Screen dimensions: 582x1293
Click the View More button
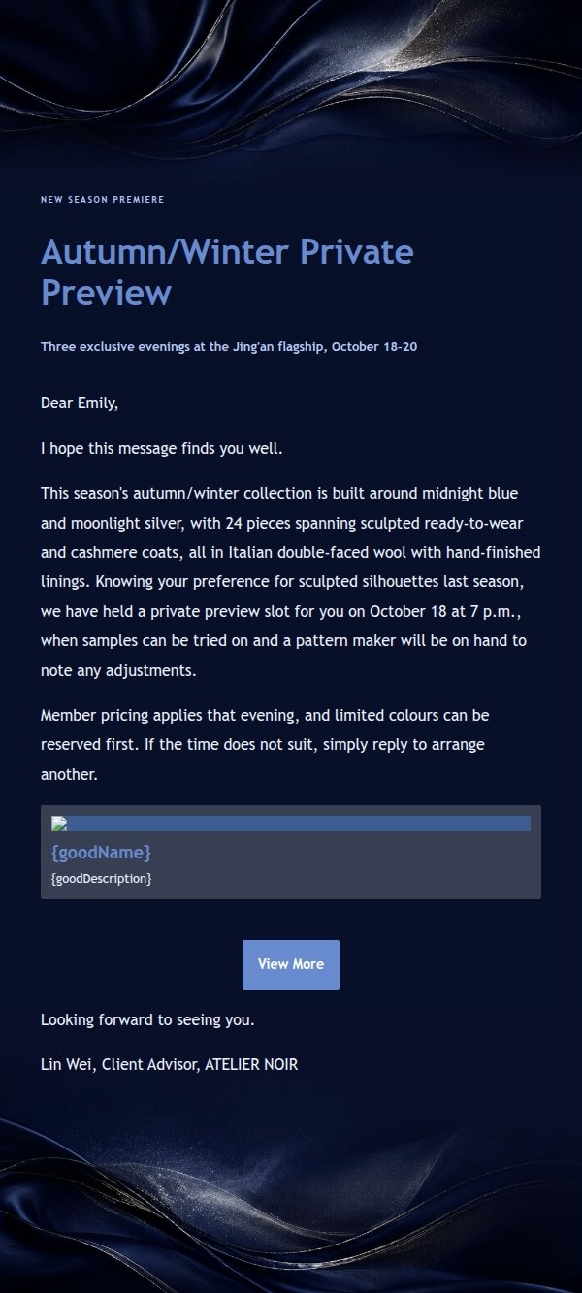click(291, 964)
